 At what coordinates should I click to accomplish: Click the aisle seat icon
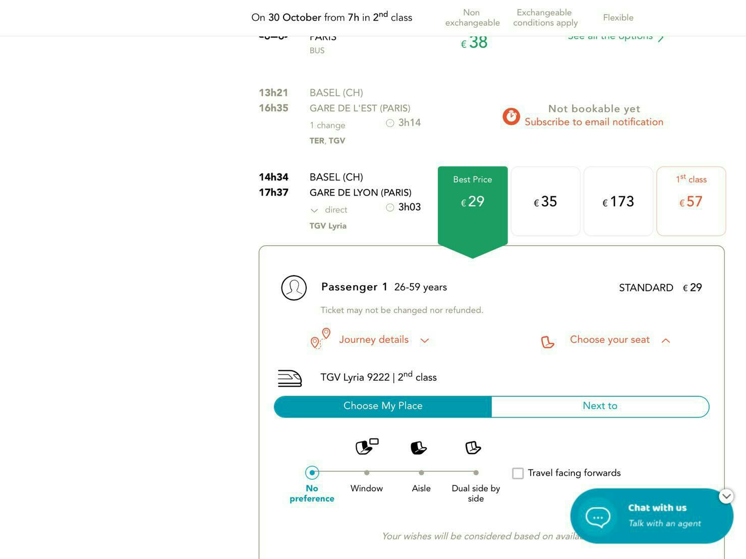click(x=419, y=448)
